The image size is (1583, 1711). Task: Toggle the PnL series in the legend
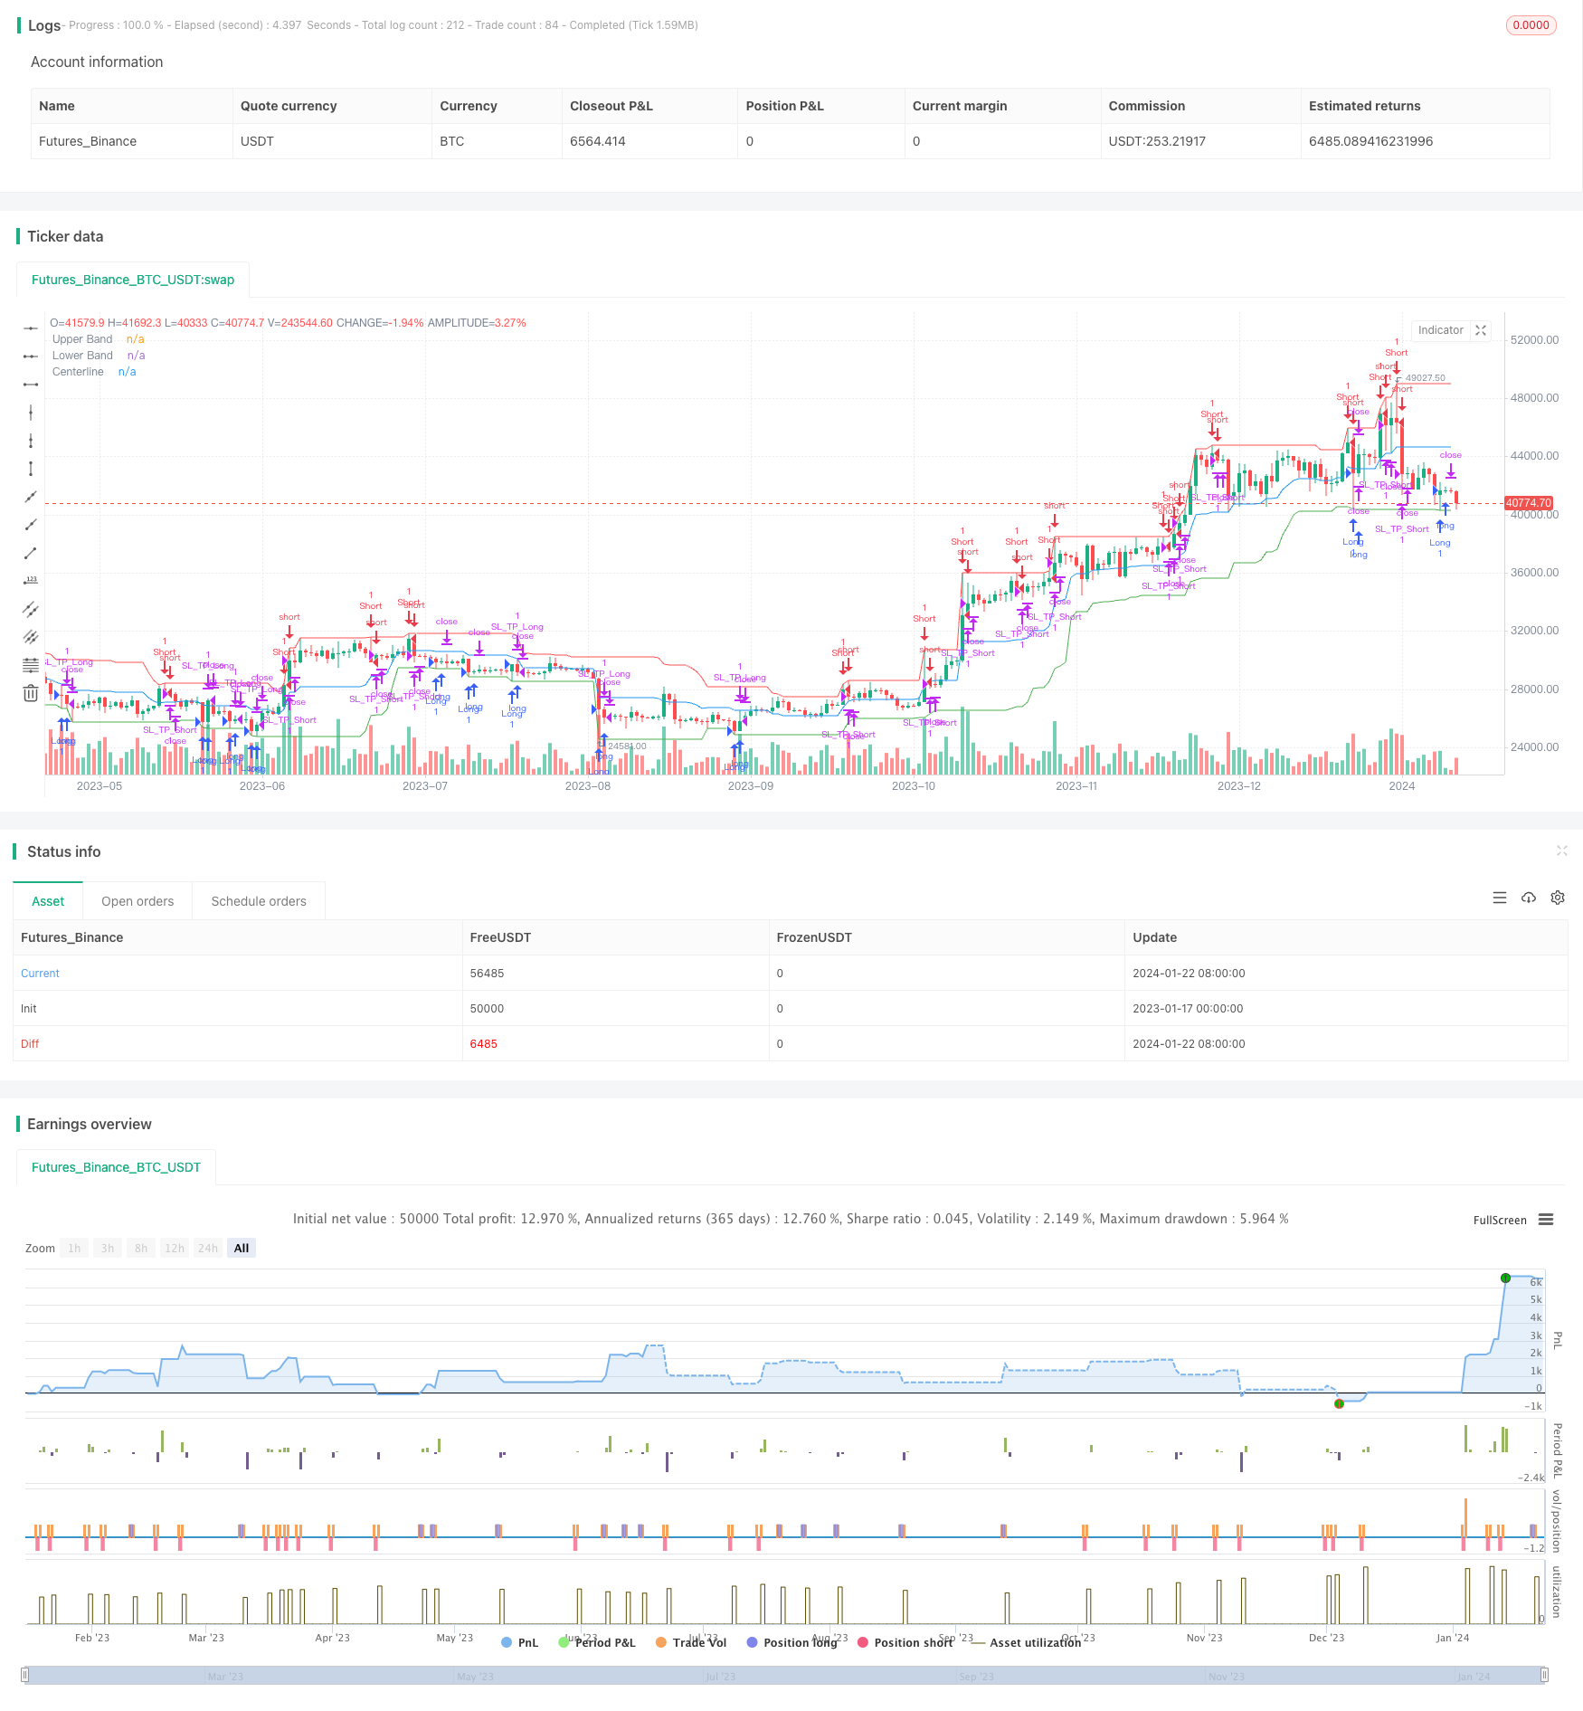(x=519, y=1642)
